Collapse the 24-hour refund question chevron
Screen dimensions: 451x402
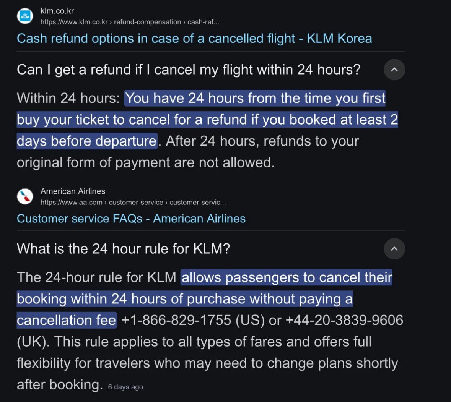coord(394,70)
